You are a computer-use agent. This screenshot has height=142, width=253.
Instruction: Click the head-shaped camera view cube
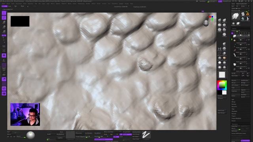click(206, 23)
